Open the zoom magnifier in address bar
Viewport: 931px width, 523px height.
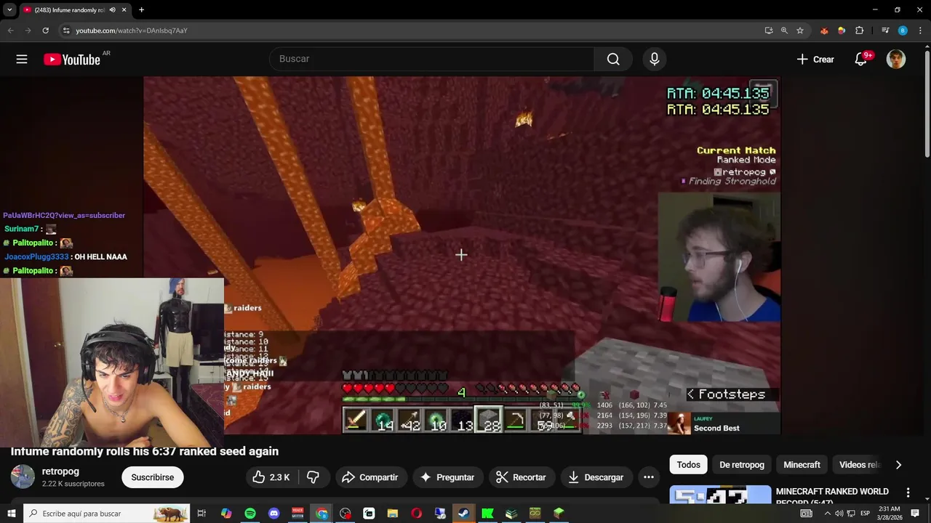click(x=784, y=31)
